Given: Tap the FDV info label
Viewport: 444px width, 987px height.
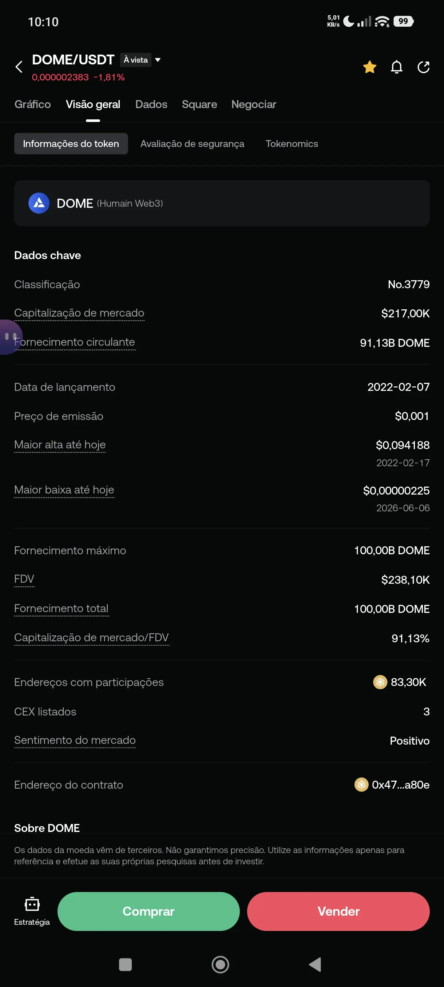Looking at the screenshot, I should (x=24, y=579).
